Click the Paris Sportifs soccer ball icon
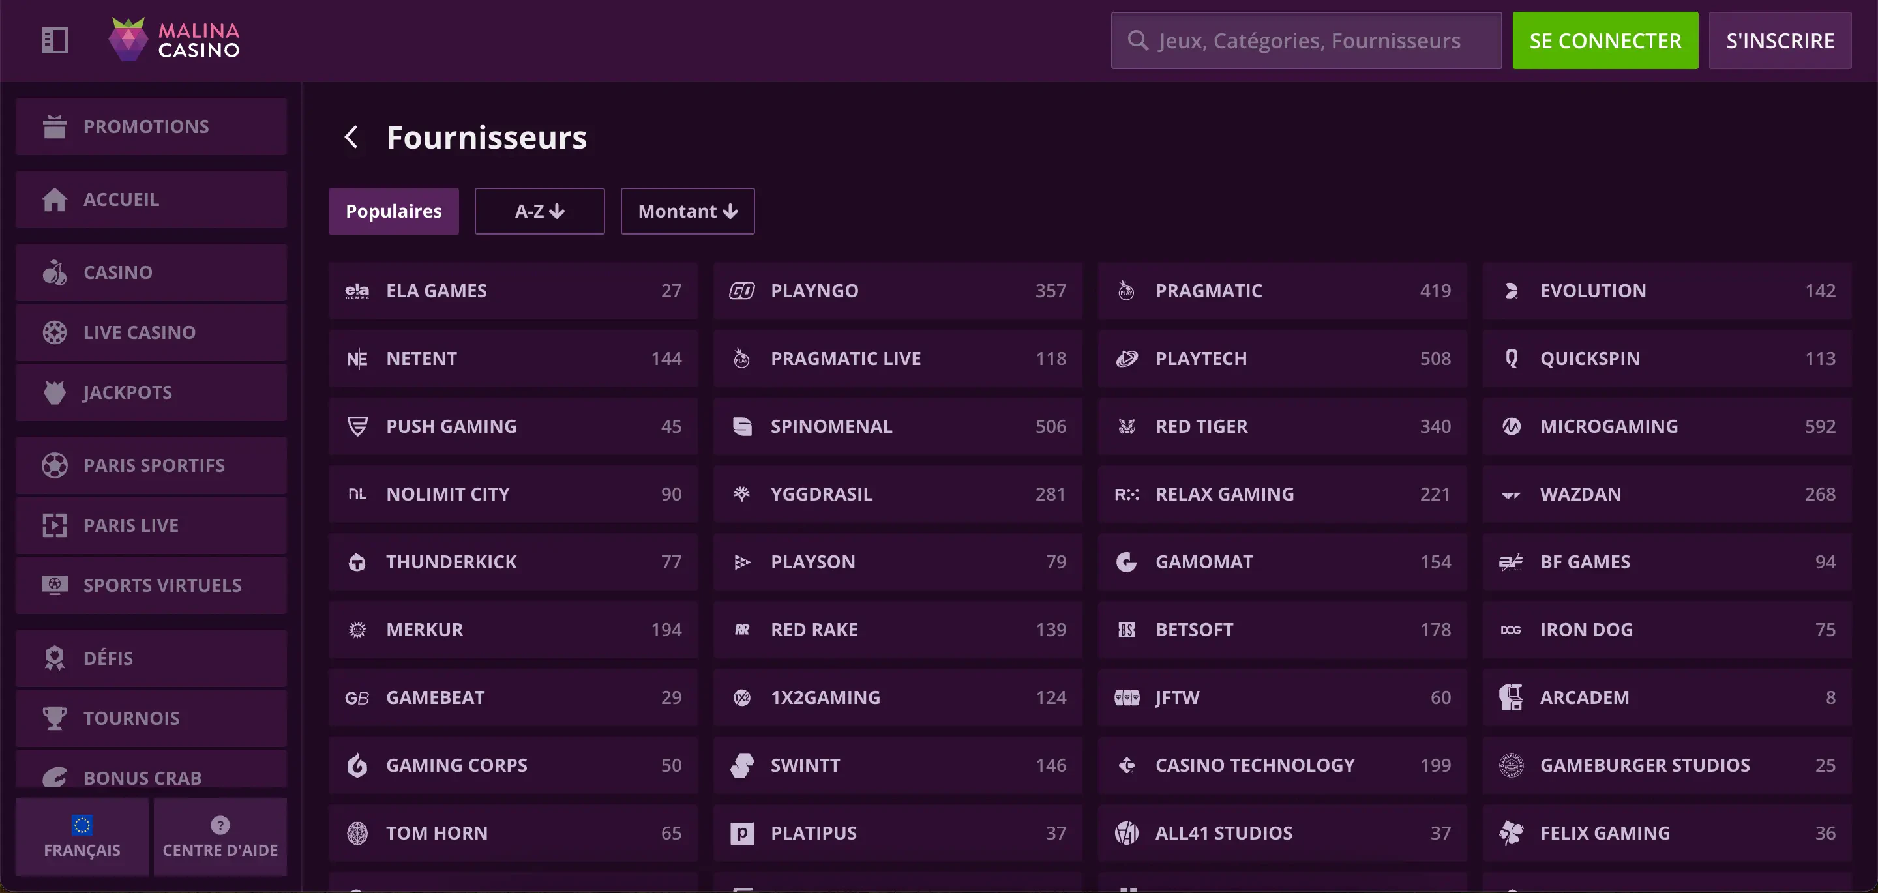 pyautogui.click(x=55, y=465)
